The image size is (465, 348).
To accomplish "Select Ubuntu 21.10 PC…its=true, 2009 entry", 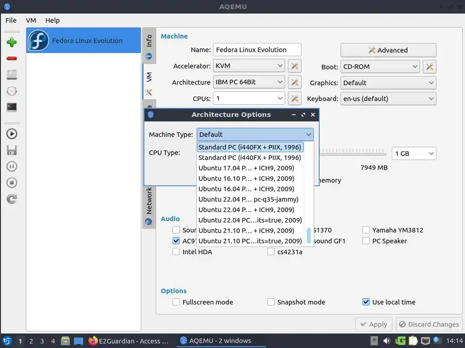I will click(x=250, y=241).
